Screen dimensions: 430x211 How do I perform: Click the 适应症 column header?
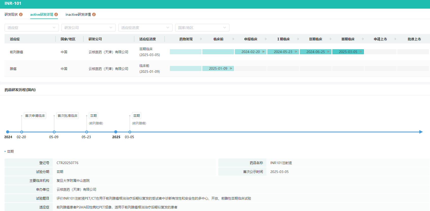coord(15,39)
